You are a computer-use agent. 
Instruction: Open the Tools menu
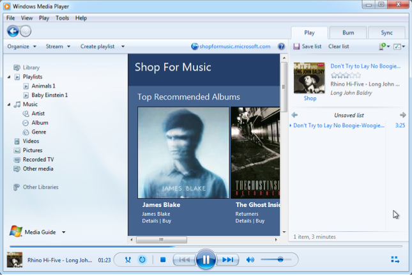click(62, 18)
